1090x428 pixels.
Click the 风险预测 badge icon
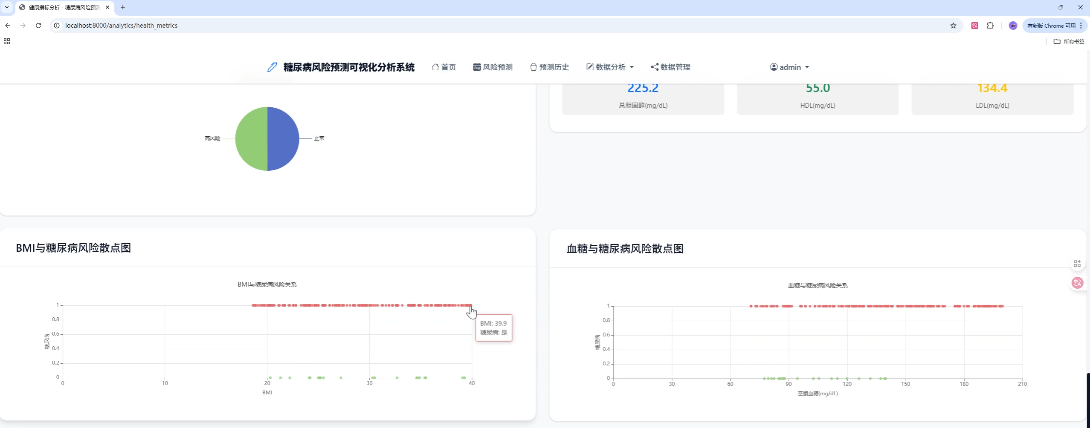(x=476, y=67)
